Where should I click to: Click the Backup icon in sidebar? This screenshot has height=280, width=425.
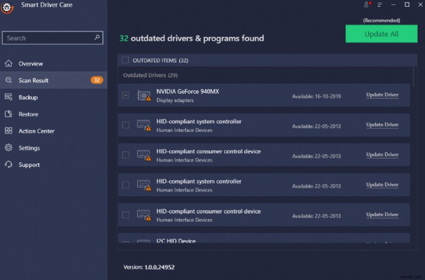pos(8,97)
